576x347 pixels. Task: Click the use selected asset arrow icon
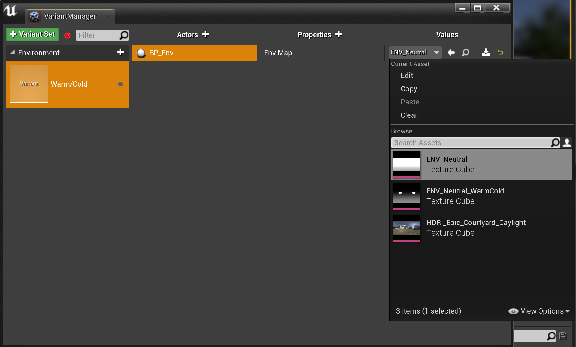pos(451,53)
